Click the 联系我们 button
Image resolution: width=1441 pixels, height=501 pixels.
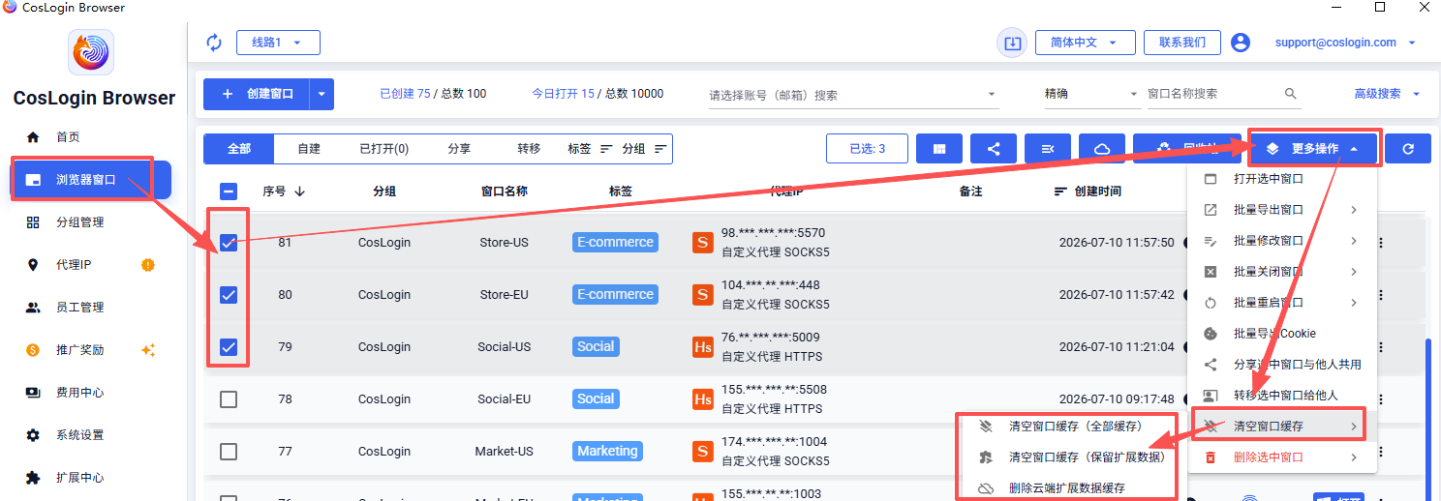click(1181, 43)
